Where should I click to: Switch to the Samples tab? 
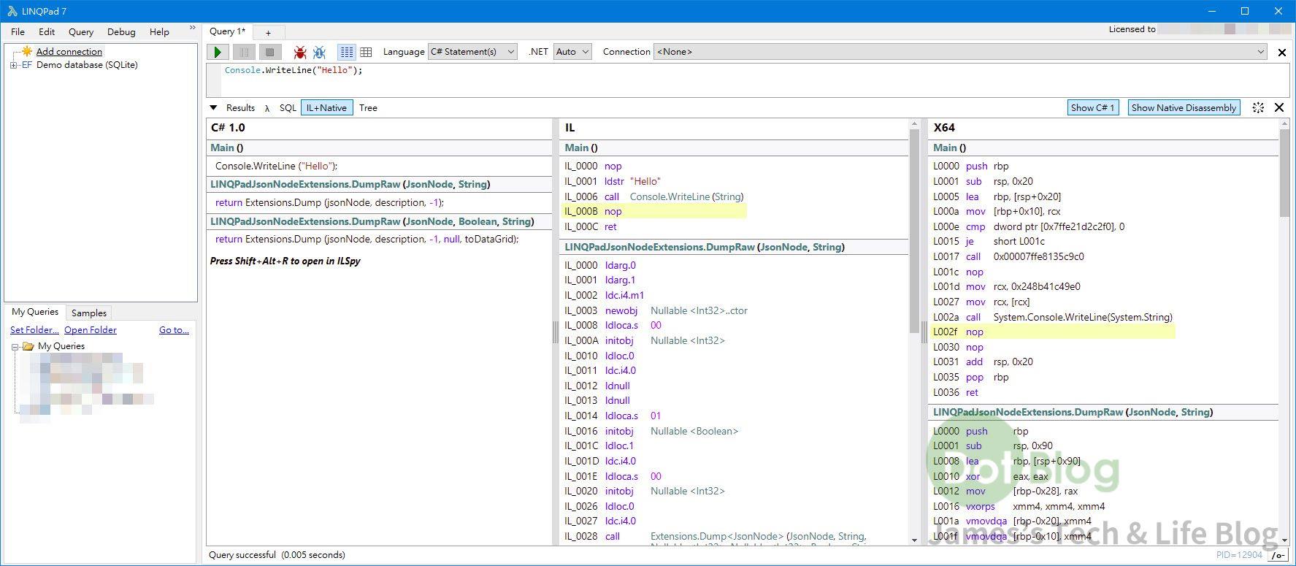[89, 313]
